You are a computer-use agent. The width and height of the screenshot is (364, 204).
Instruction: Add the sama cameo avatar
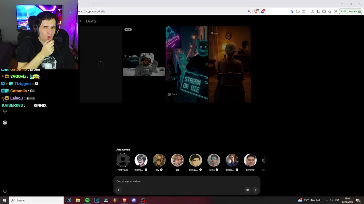point(214,160)
